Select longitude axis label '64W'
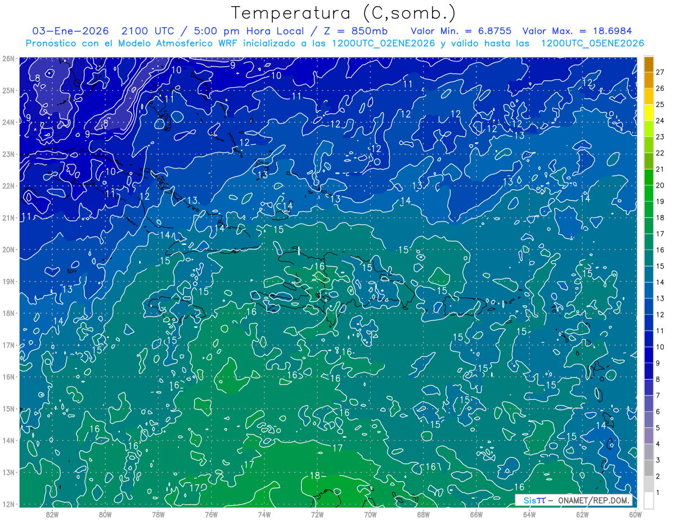This screenshot has width=675, height=522. click(529, 514)
